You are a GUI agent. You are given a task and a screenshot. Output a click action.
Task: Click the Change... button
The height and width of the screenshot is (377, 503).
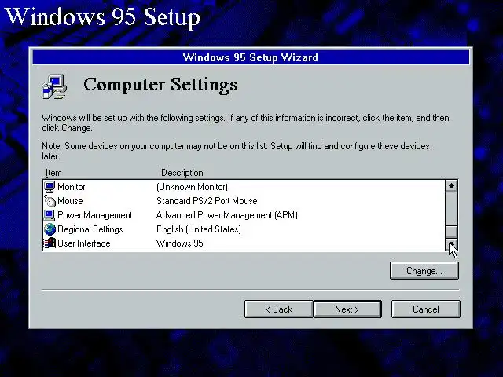424,271
